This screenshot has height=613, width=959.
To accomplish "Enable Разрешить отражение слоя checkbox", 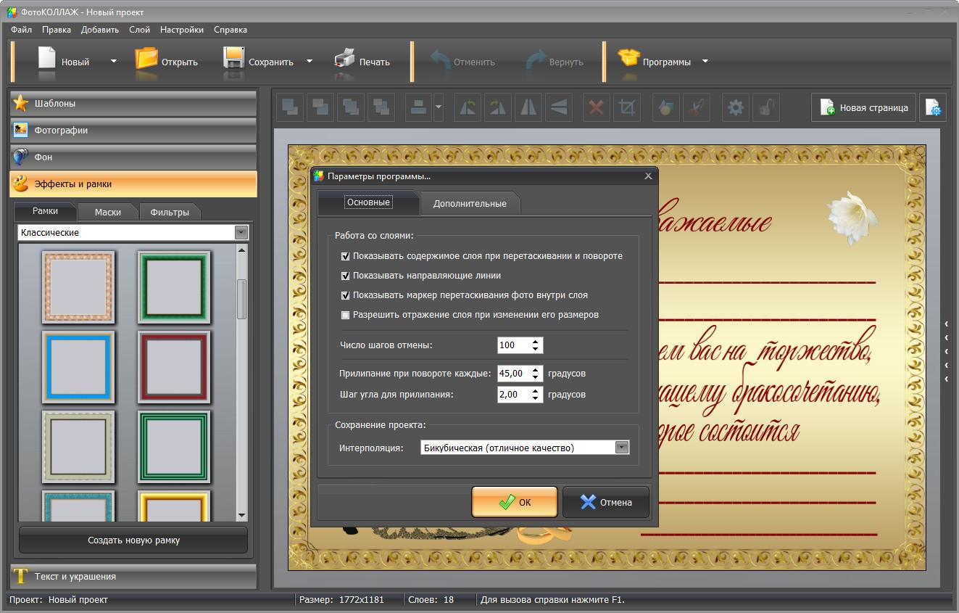I will pos(345,315).
